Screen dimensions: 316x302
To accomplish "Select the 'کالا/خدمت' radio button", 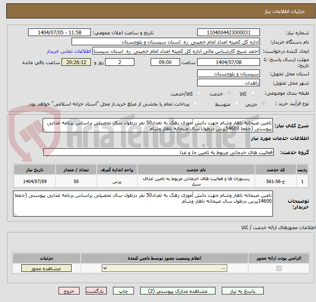I will 199,93.
